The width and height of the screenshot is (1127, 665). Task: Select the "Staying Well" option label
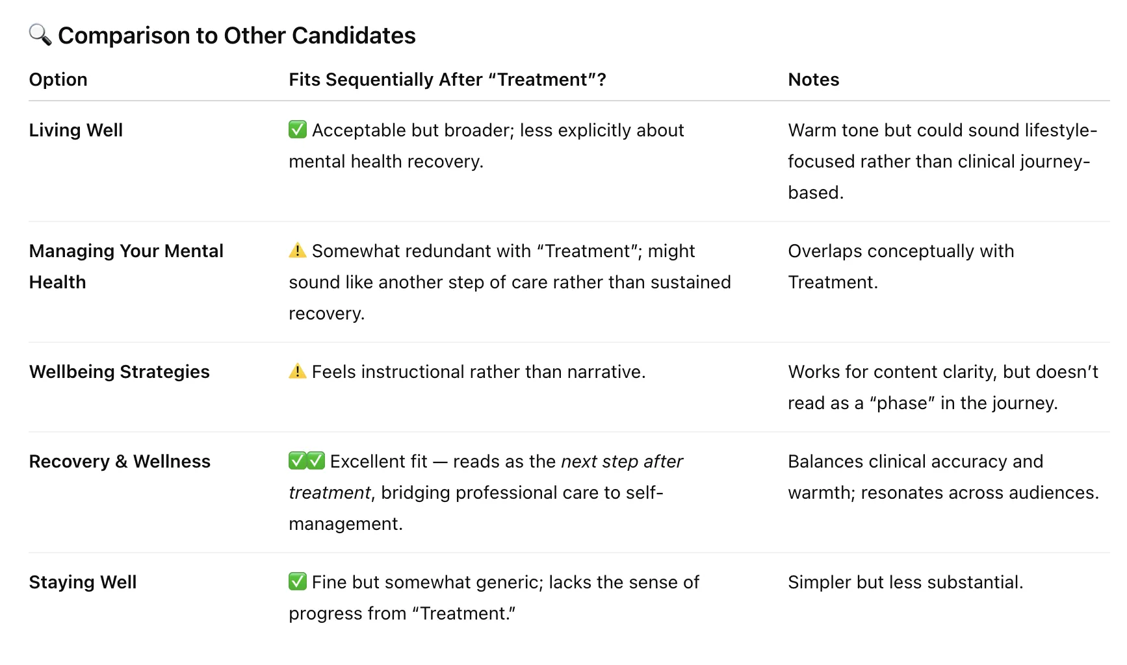coord(83,582)
